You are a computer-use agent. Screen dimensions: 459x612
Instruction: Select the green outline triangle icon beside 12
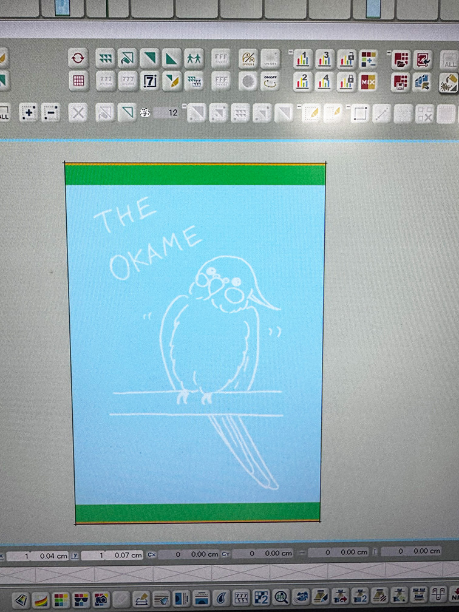[127, 113]
